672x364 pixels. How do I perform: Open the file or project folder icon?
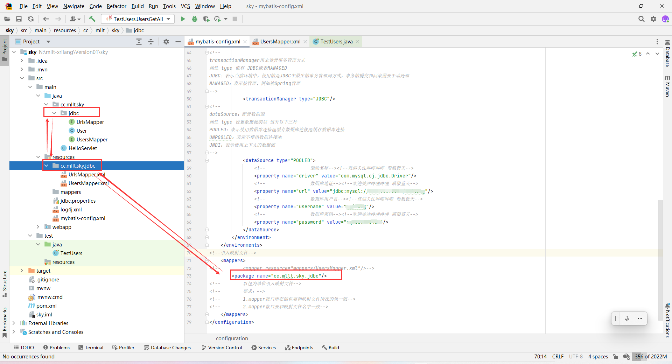coord(7,19)
